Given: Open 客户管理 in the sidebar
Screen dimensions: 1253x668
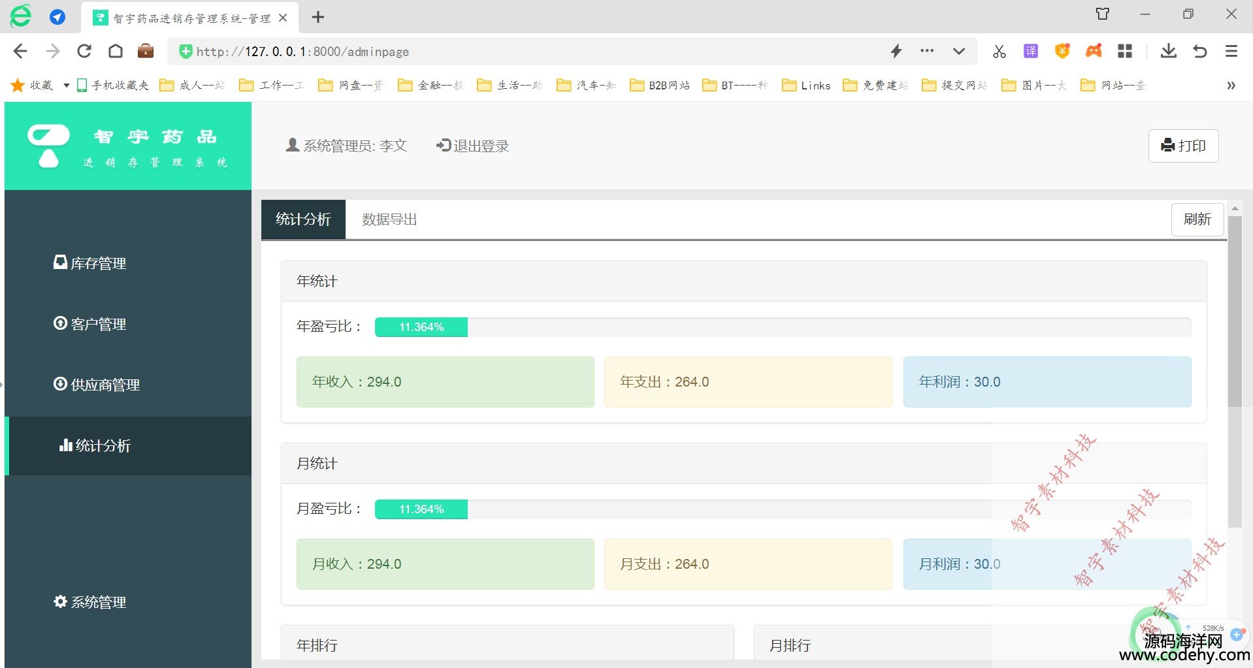Looking at the screenshot, I should coord(90,324).
